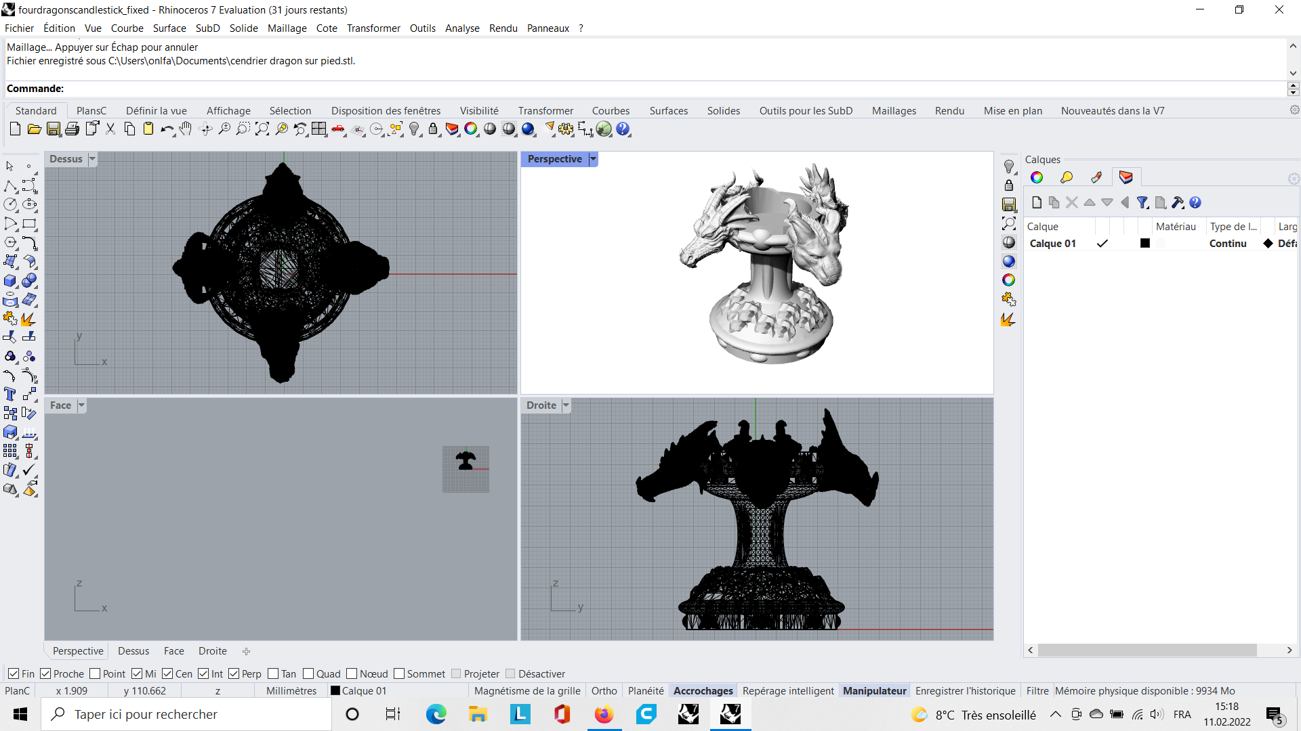Screen dimensions: 1301x731
Task: Open the Maillage menu
Action: tap(287, 28)
